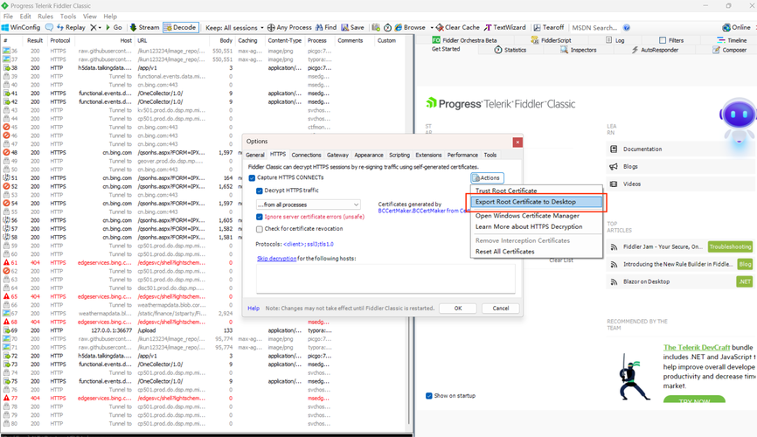Click the blue help icon by MSDN Search

pos(626,27)
